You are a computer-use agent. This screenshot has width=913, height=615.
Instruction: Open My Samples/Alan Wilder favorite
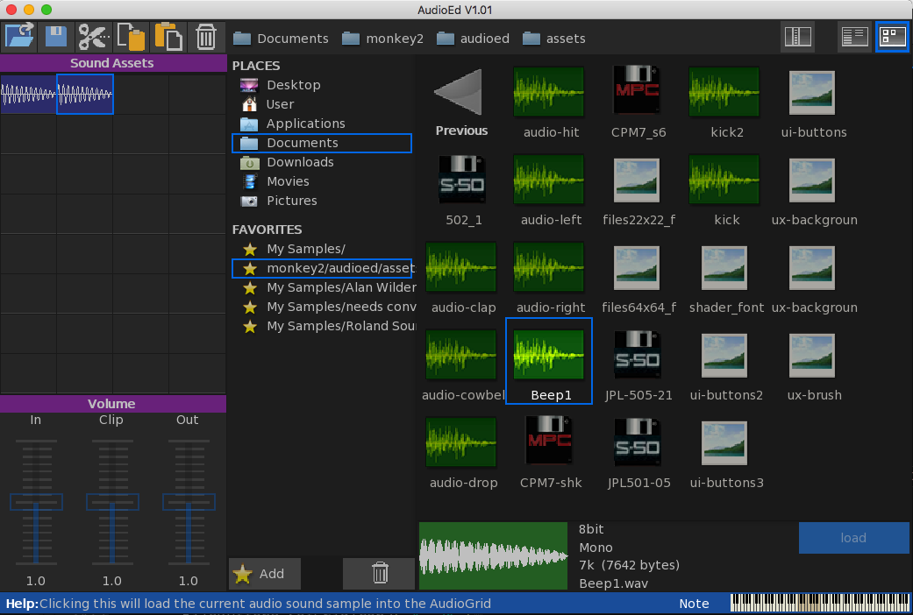328,287
